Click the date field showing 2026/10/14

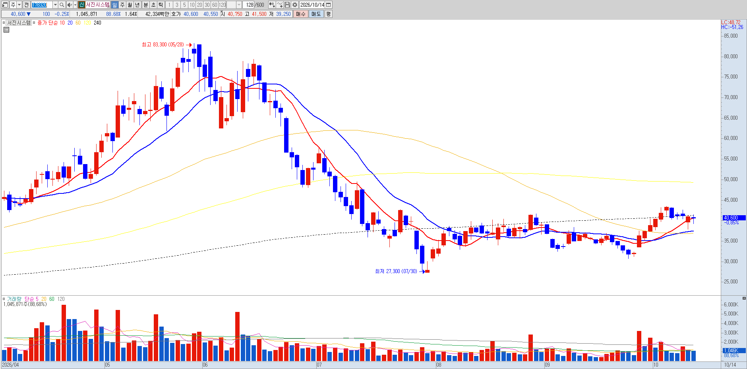click(312, 5)
